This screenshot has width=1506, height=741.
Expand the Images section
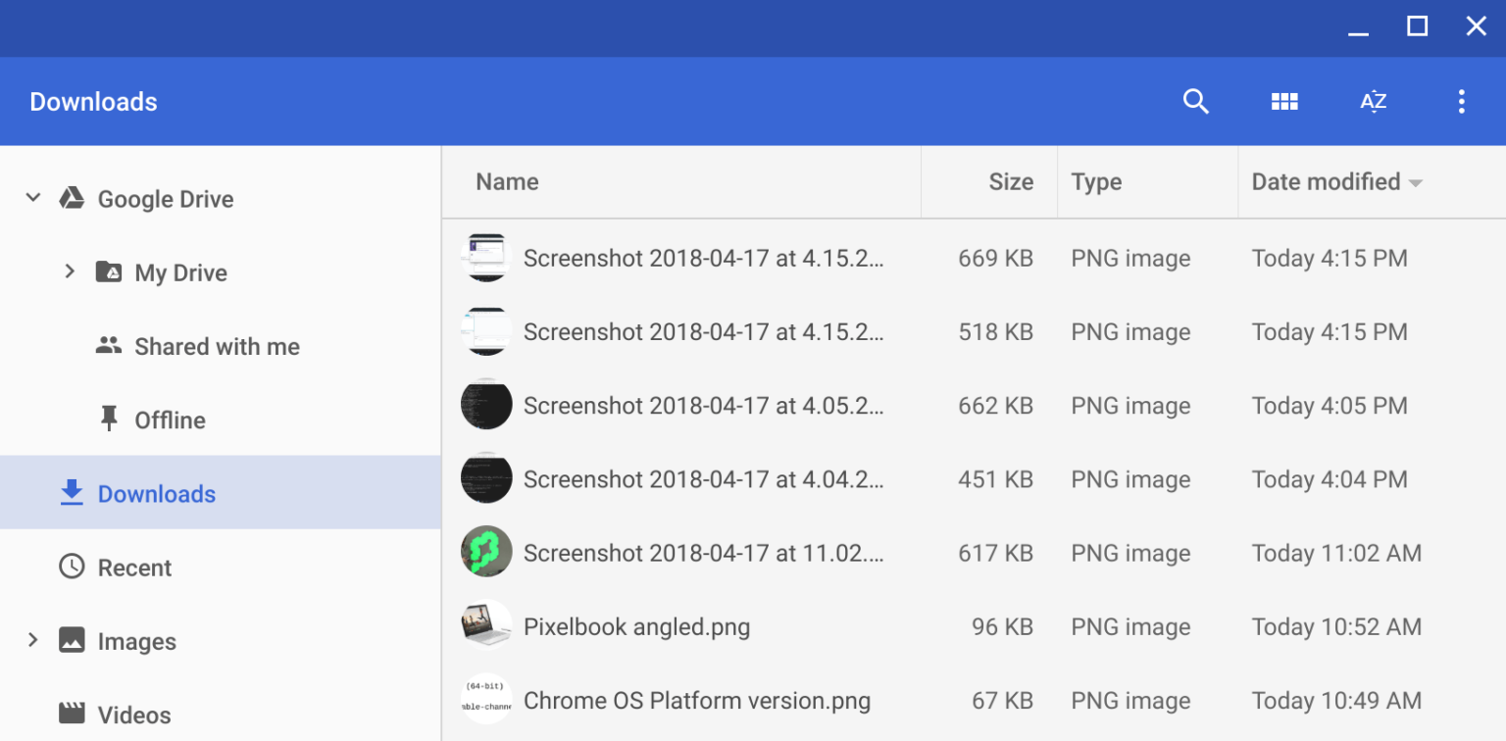pyautogui.click(x=32, y=640)
